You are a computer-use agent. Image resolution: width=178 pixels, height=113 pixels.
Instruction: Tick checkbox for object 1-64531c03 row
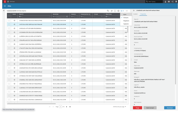9,28
